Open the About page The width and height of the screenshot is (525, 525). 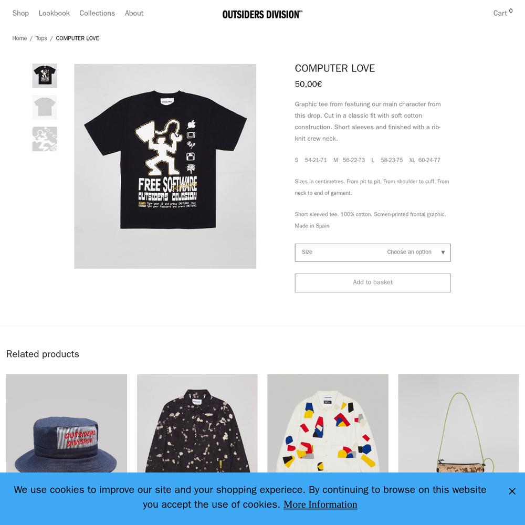134,13
